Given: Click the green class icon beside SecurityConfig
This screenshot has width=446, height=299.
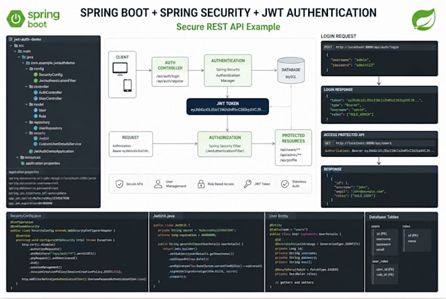Looking at the screenshot, I should coord(35,75).
